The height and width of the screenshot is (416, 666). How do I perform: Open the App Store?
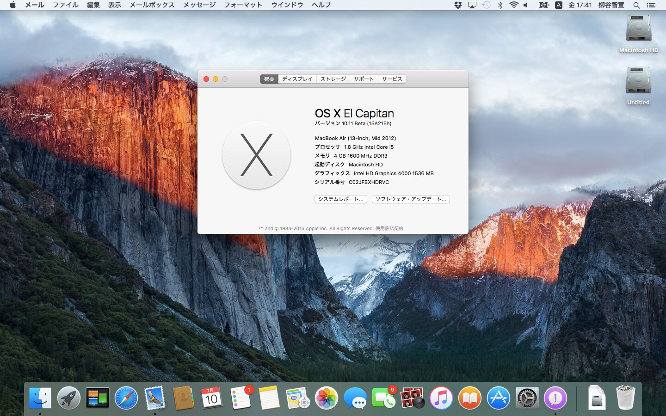(498, 398)
